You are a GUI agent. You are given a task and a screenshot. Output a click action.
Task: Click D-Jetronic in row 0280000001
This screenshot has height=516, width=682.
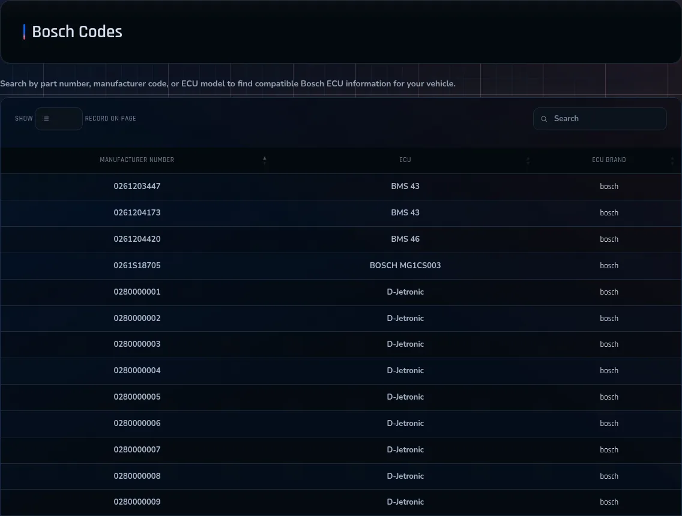(405, 292)
